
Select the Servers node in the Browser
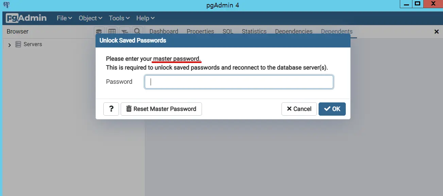tap(33, 44)
